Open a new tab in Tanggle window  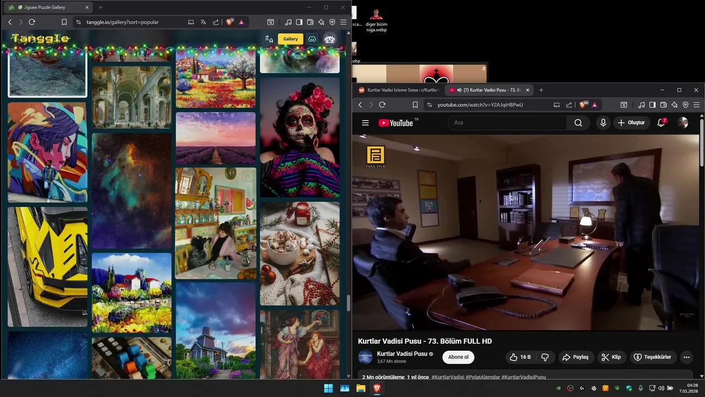point(100,7)
